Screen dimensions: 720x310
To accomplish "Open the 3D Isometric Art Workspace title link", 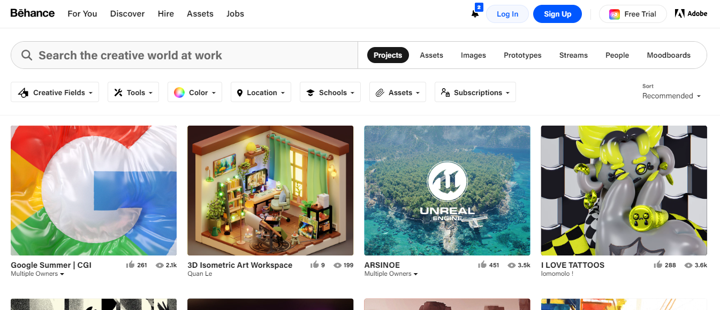I will pos(240,265).
